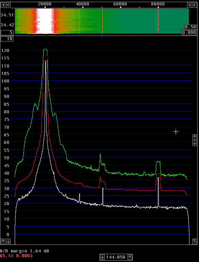Click the right-arrow icon at top-right of frequency scale
Image resolution: width=199 pixels, height=262 pixels.
coord(189,5)
